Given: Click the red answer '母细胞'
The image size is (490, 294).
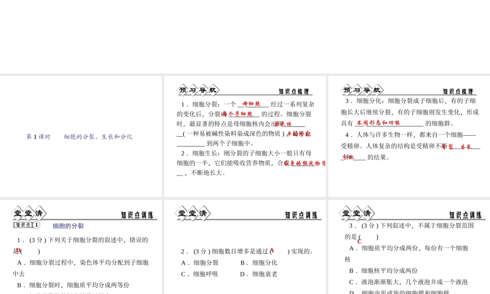Looking at the screenshot, I should [x=251, y=104].
